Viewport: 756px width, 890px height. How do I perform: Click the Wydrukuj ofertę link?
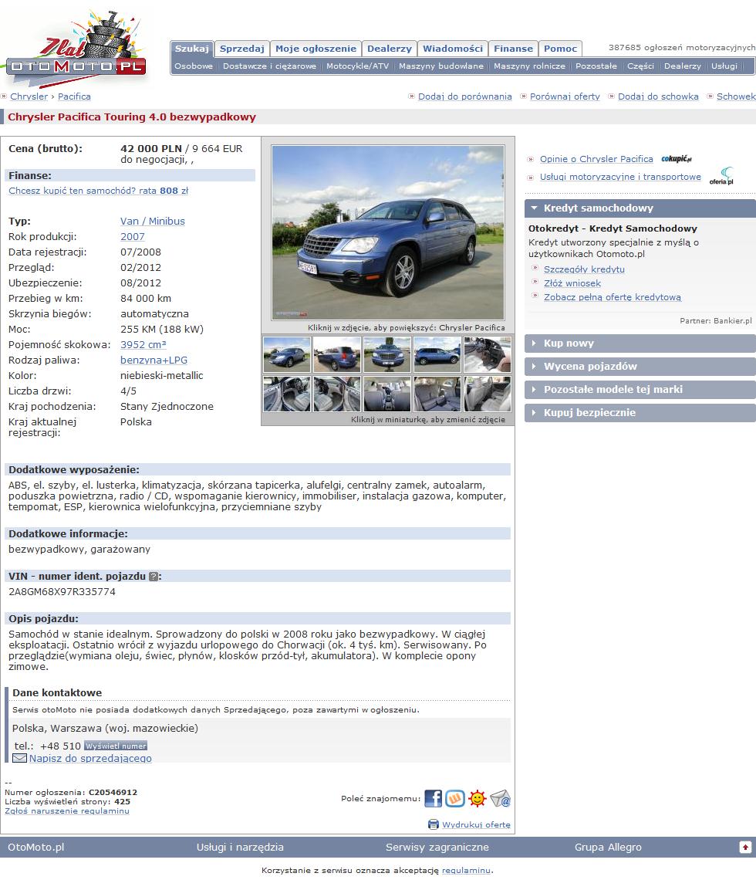pyautogui.click(x=477, y=824)
